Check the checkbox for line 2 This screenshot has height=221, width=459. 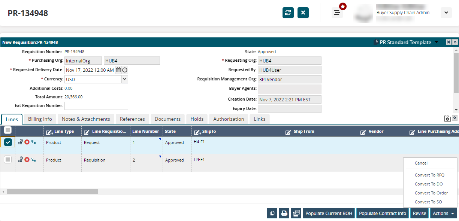pyautogui.click(x=7, y=160)
